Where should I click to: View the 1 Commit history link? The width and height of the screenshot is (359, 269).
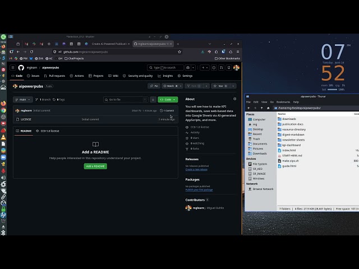(x=167, y=110)
